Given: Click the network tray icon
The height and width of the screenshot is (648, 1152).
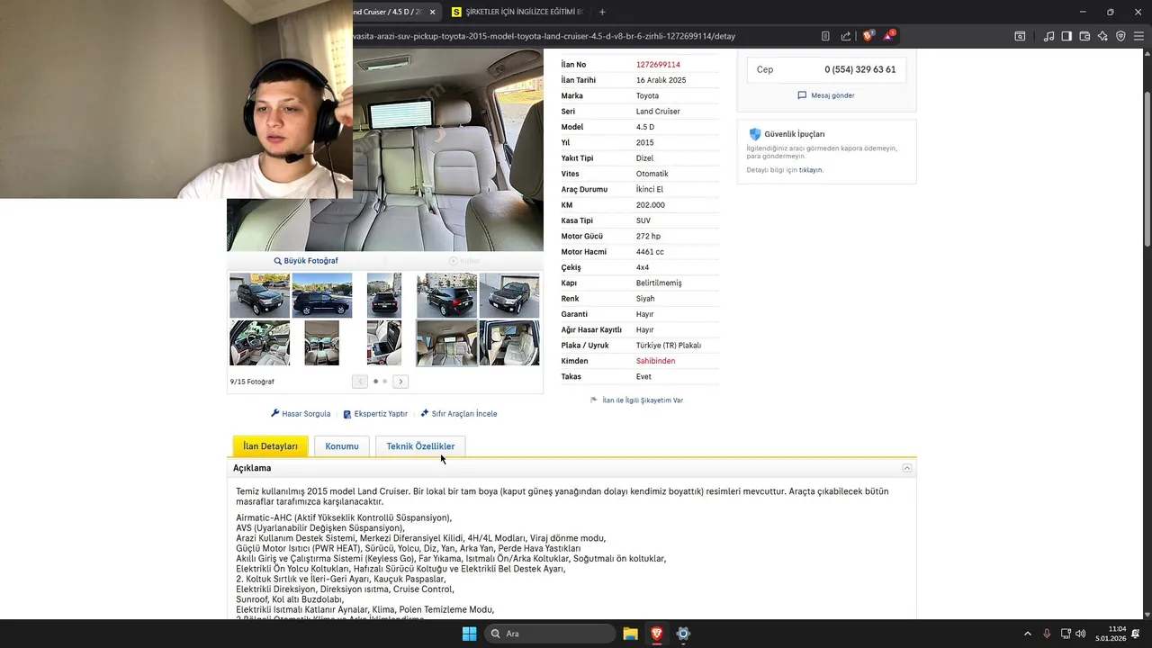Looking at the screenshot, I should pos(1066,634).
